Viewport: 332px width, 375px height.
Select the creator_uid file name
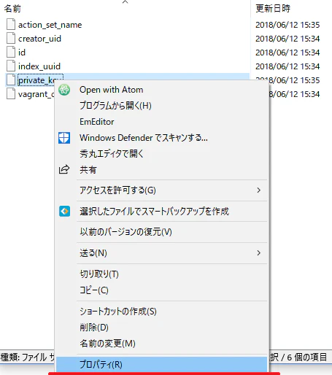coord(39,39)
